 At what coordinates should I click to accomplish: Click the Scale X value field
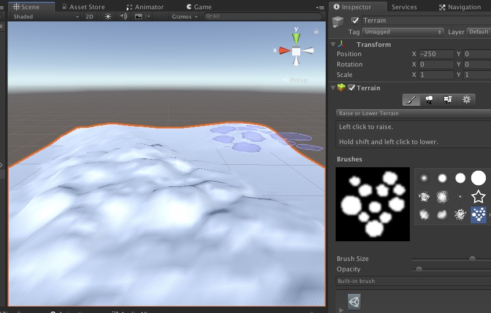coord(436,75)
